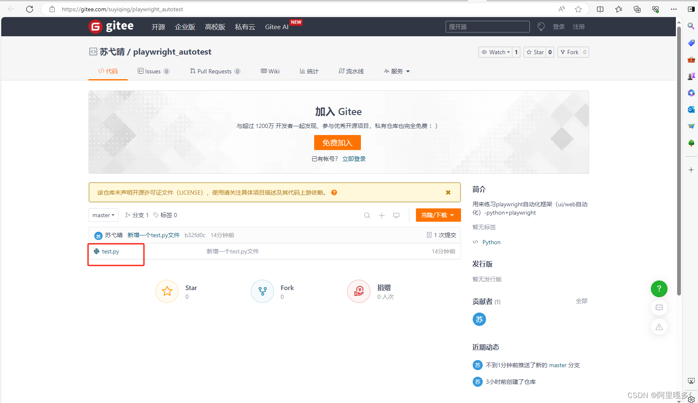This screenshot has height=403, width=698.
Task: Open the 统计 tab
Action: (309, 71)
